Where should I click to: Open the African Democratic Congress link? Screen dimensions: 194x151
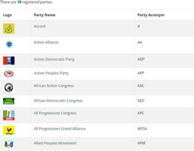58,101
